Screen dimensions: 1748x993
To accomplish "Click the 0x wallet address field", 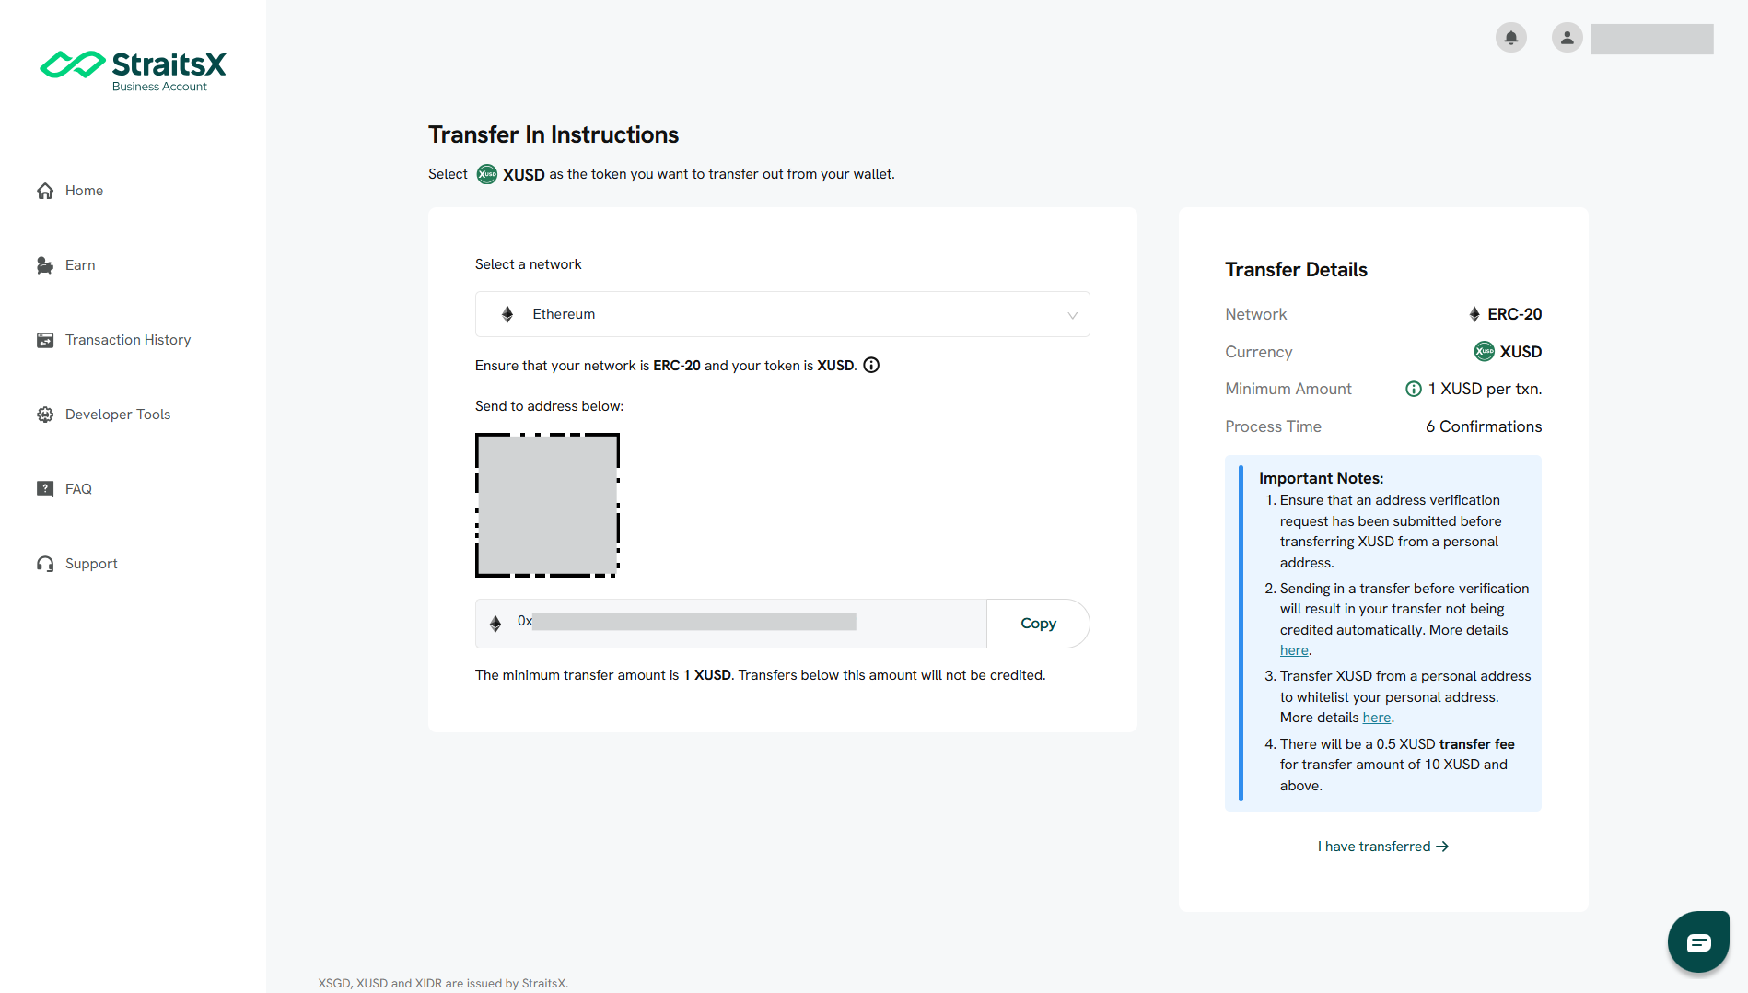I will 731,624.
